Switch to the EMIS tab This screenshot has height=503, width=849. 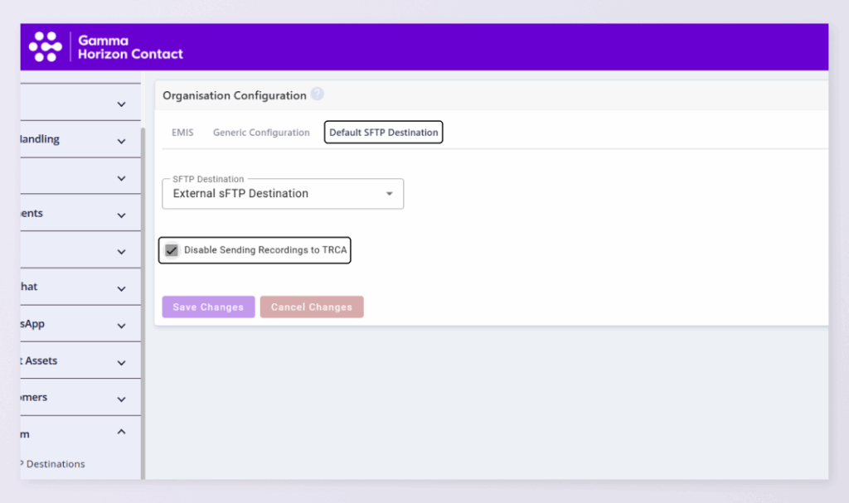(182, 133)
